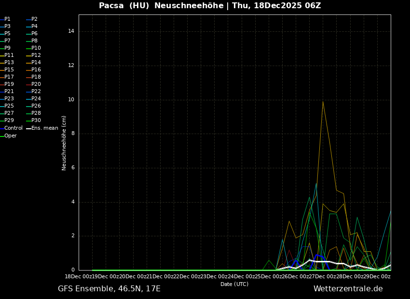This screenshot has height=299, width=410.
Task: Select the P2 legend entry
Action: [x=34, y=19]
